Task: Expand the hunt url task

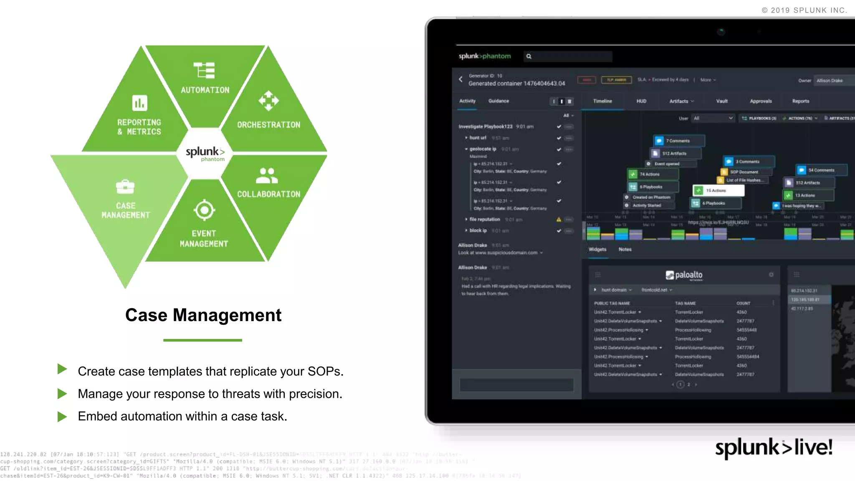Action: 466,137
